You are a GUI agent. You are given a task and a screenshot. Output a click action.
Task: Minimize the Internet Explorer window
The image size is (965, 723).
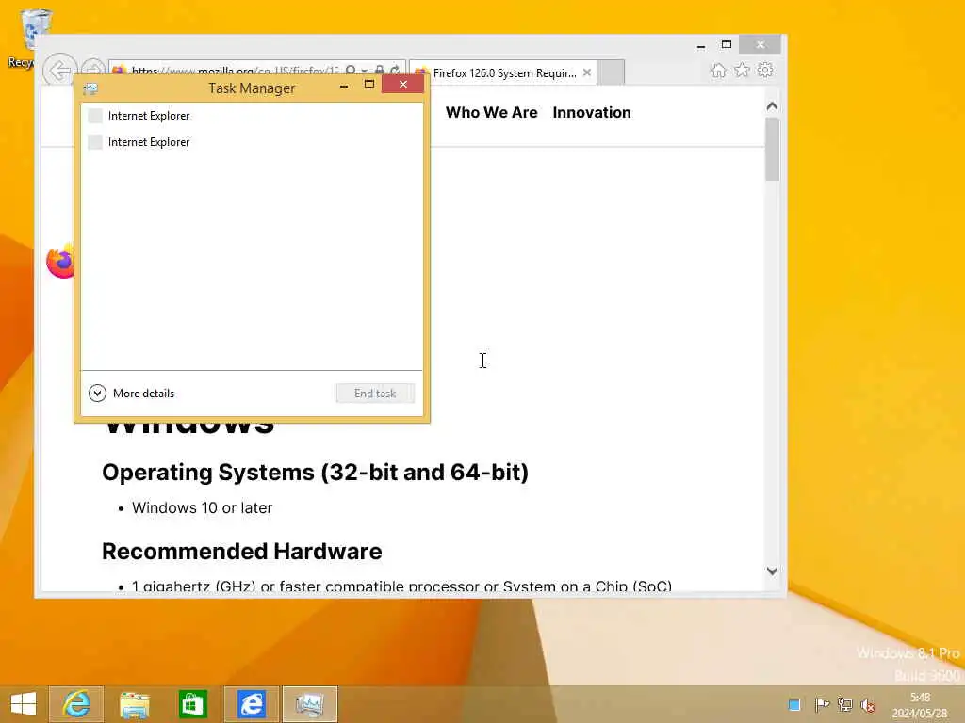[x=701, y=45]
